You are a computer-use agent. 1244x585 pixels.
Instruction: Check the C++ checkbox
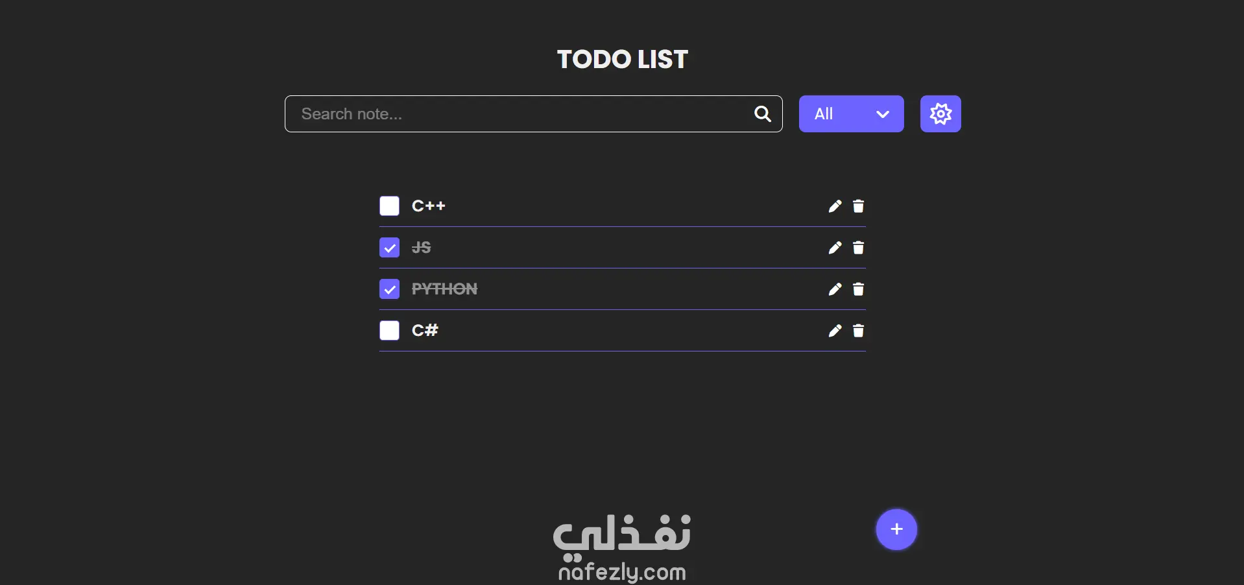389,206
